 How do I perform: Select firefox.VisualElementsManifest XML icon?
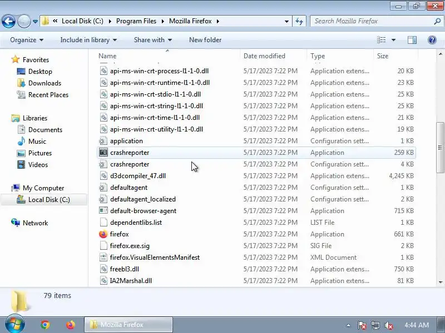point(103,258)
